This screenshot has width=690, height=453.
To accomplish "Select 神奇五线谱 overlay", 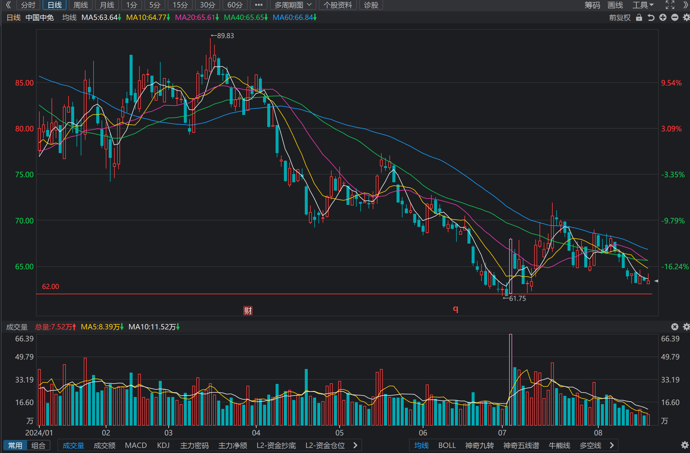I will point(521,445).
